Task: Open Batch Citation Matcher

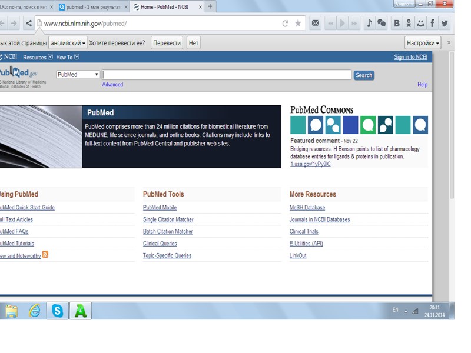Action: [x=168, y=231]
